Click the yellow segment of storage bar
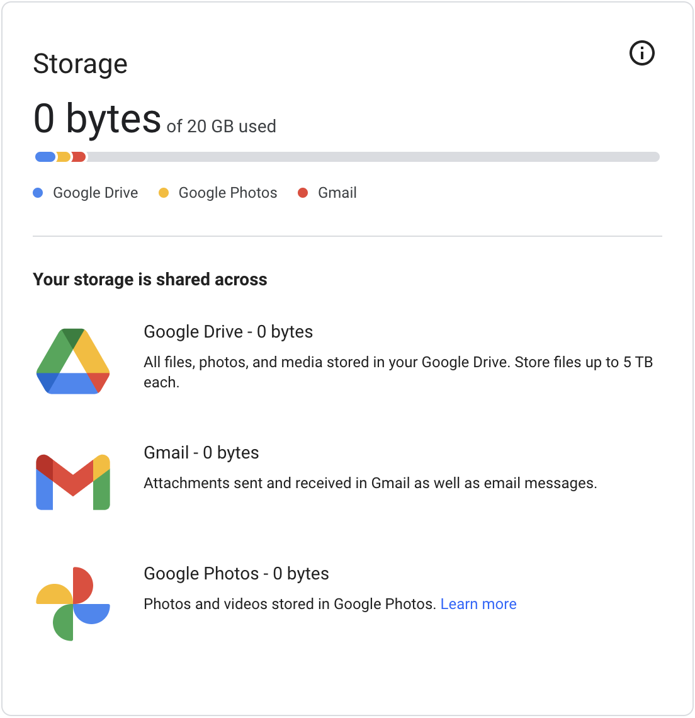The image size is (695, 718). [64, 157]
